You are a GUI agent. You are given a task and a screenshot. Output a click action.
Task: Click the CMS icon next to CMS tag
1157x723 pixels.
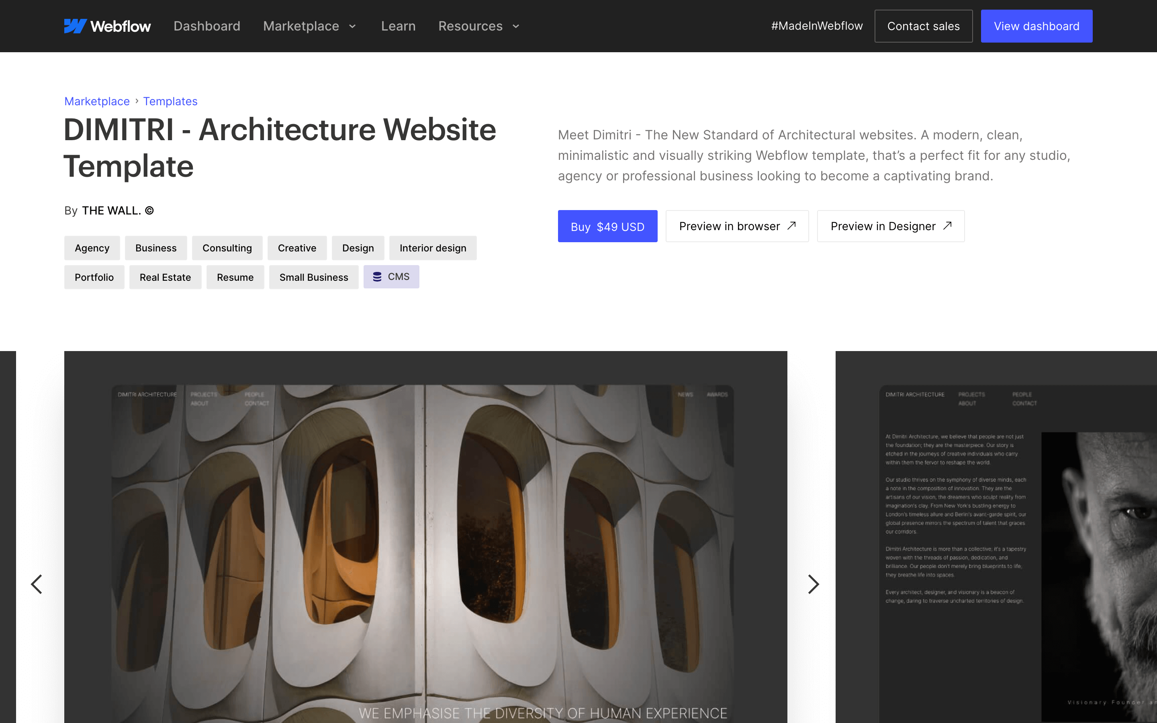tap(376, 276)
